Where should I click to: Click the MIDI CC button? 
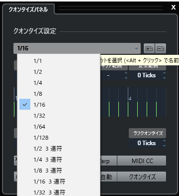coord(142,161)
